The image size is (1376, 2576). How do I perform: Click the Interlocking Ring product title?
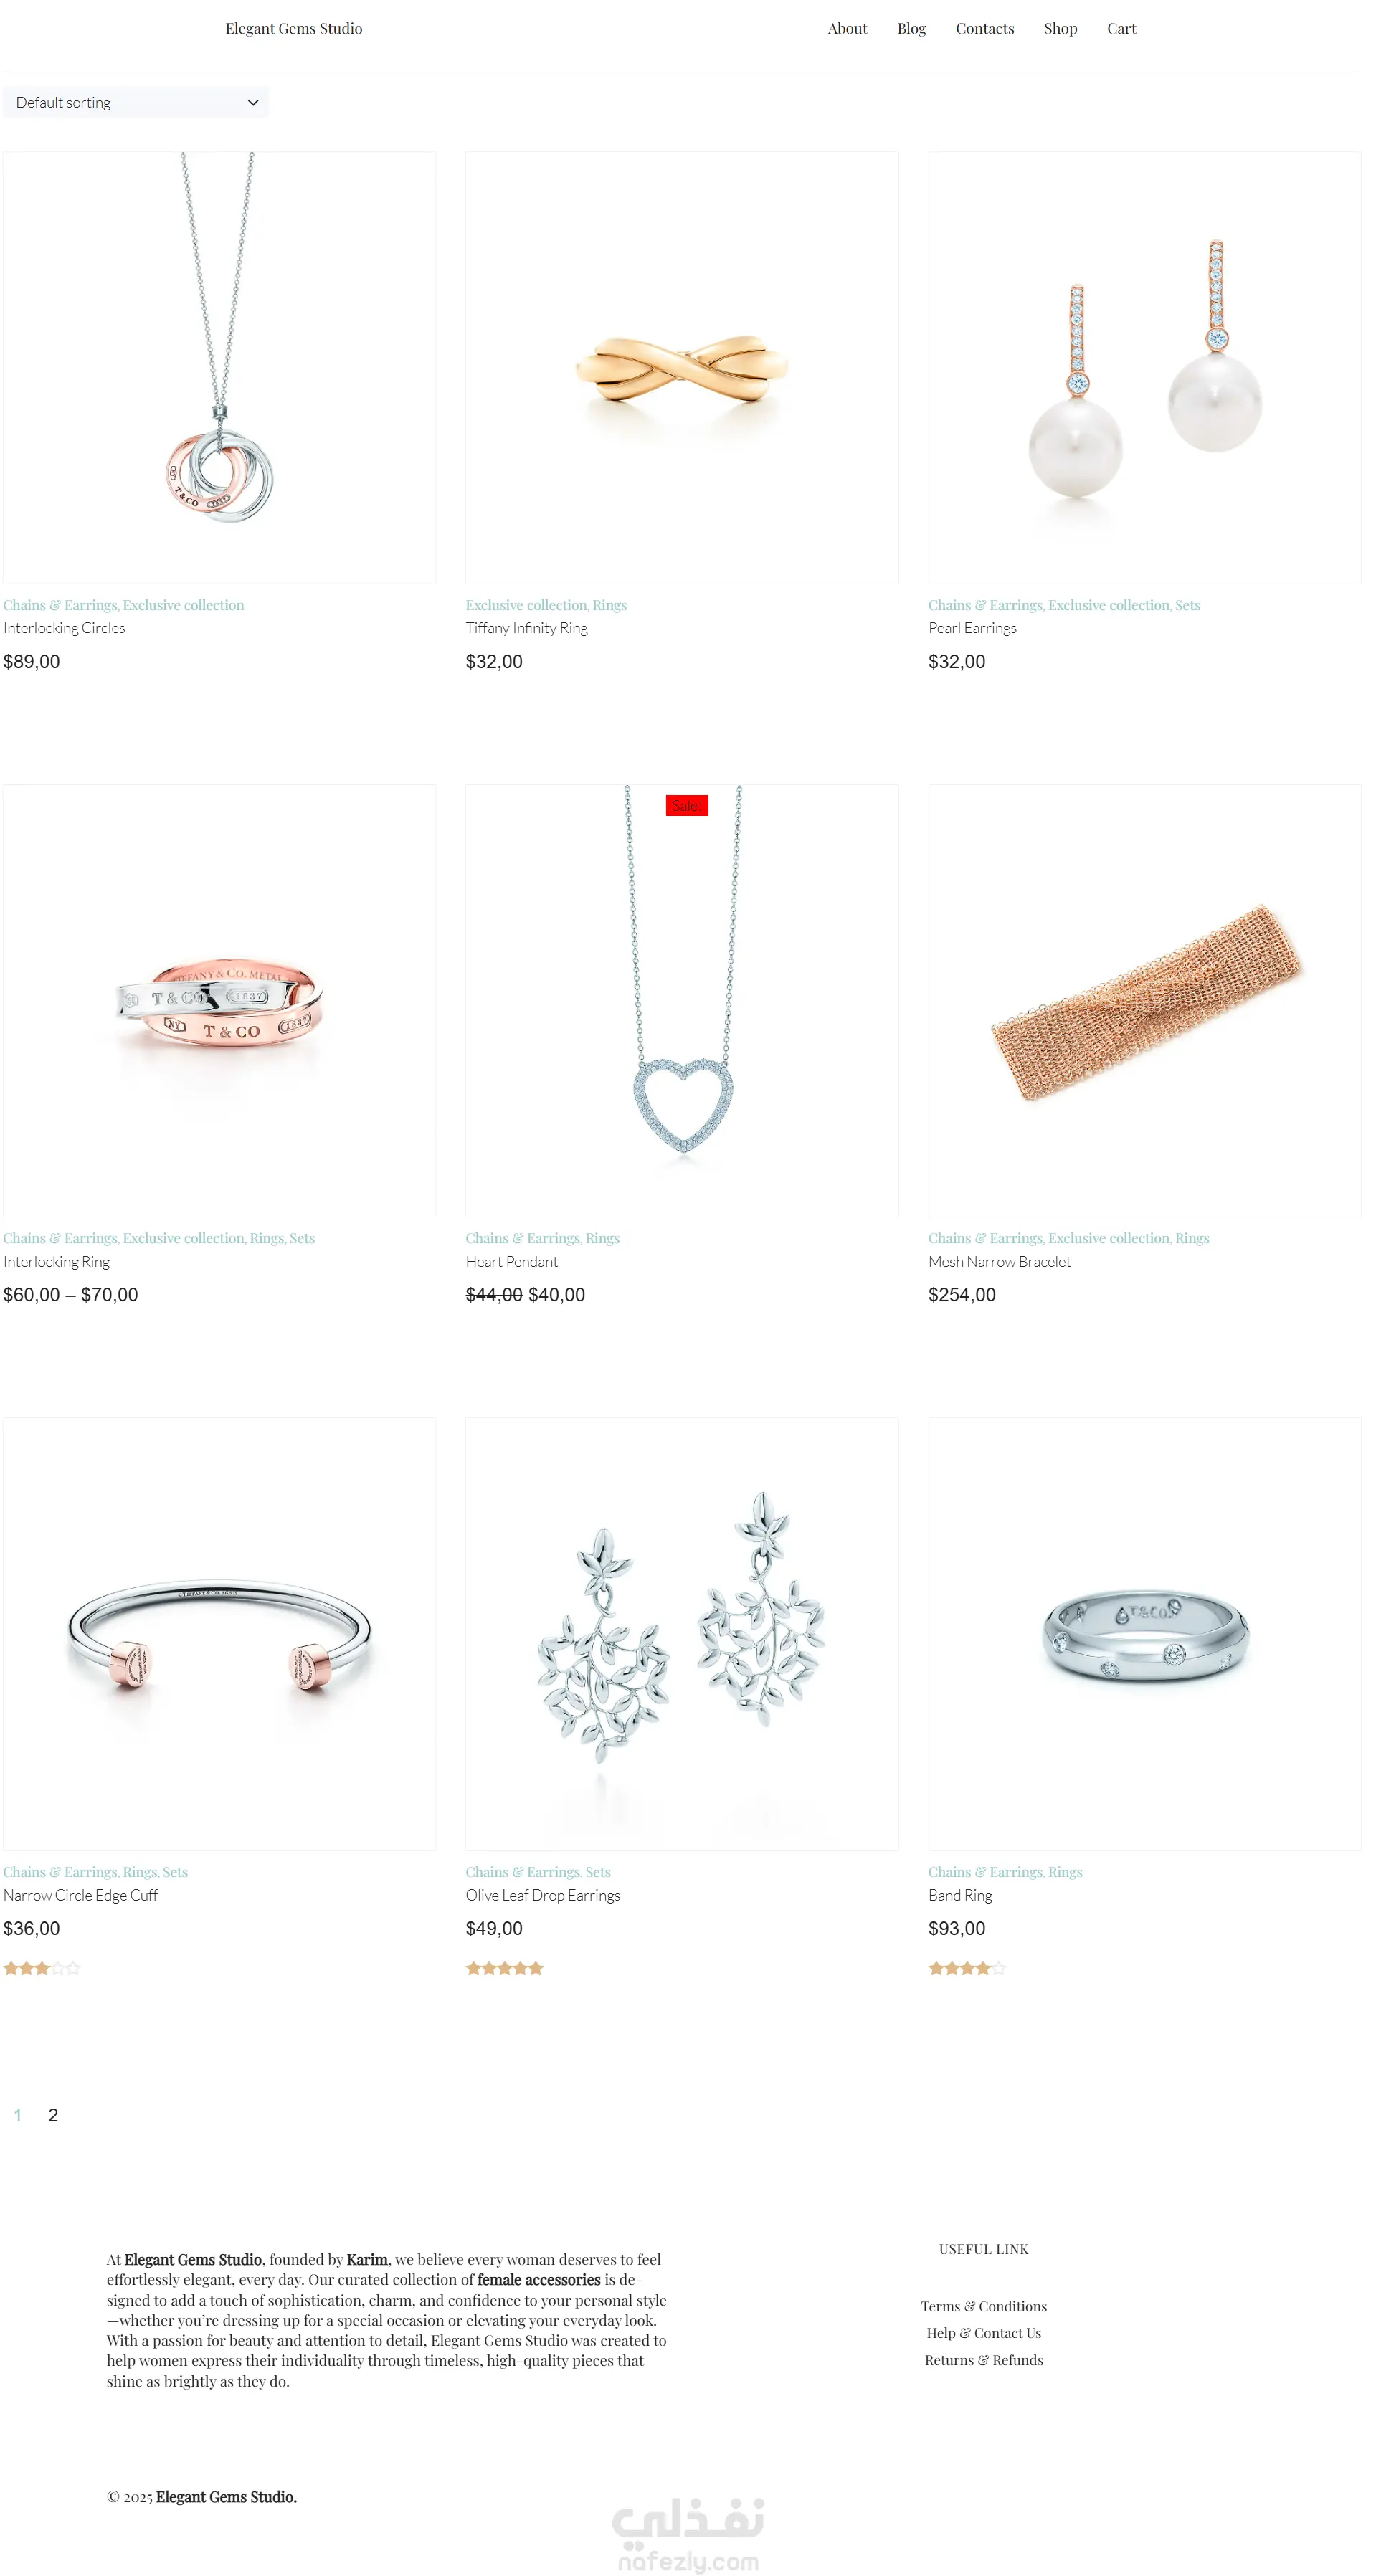[x=57, y=1262]
